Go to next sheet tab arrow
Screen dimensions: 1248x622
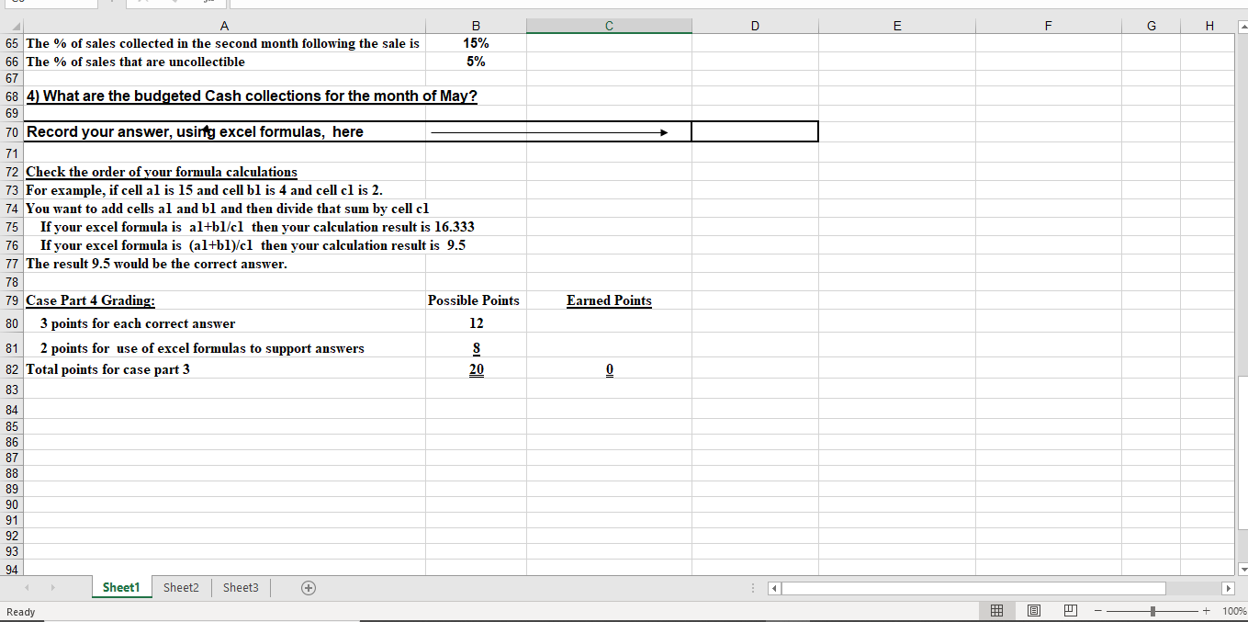(54, 587)
